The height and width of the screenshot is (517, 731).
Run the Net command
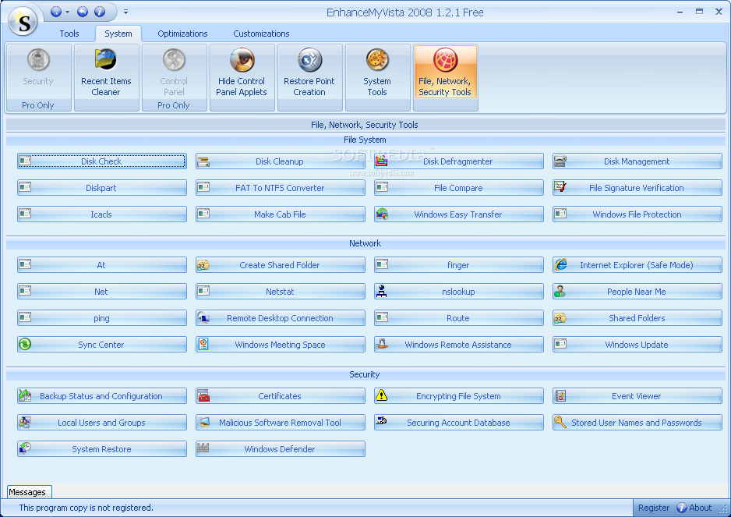tap(101, 291)
